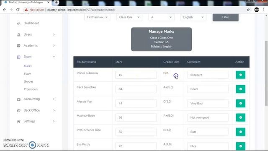This screenshot has height=151, width=268.
Task: Bookmark this page with star icon
Action: (248, 10)
